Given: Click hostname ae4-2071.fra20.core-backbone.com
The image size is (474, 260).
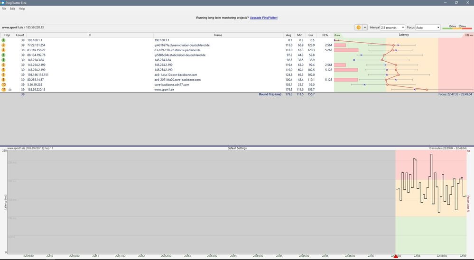Looking at the screenshot, I should click(177, 80).
